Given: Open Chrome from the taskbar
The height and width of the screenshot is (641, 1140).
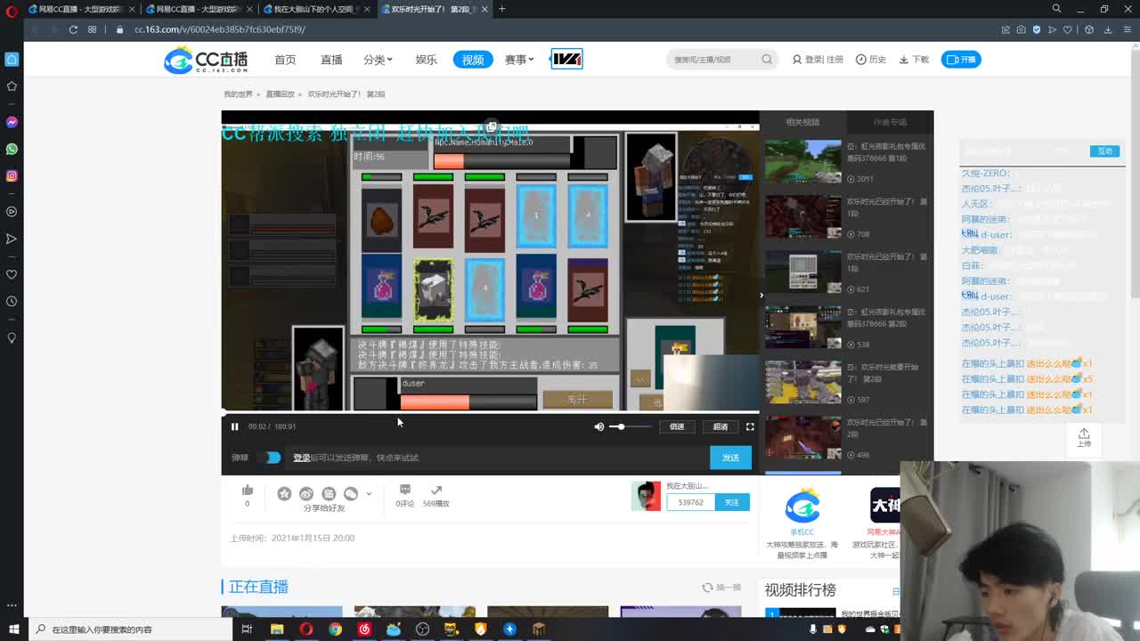Looking at the screenshot, I should coord(335,629).
